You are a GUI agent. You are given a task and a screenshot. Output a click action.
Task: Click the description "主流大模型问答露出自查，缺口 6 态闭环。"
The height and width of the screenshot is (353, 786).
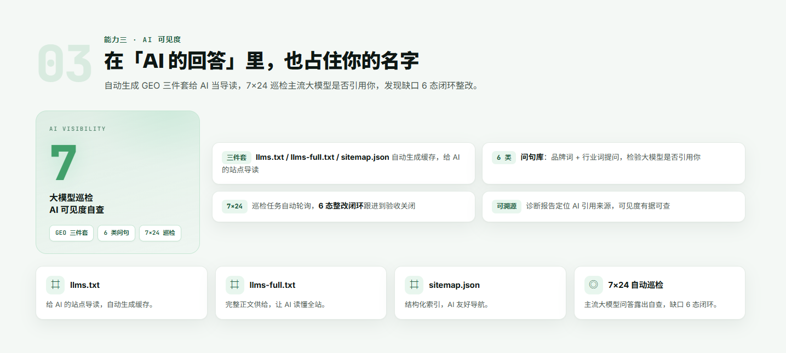click(x=651, y=304)
